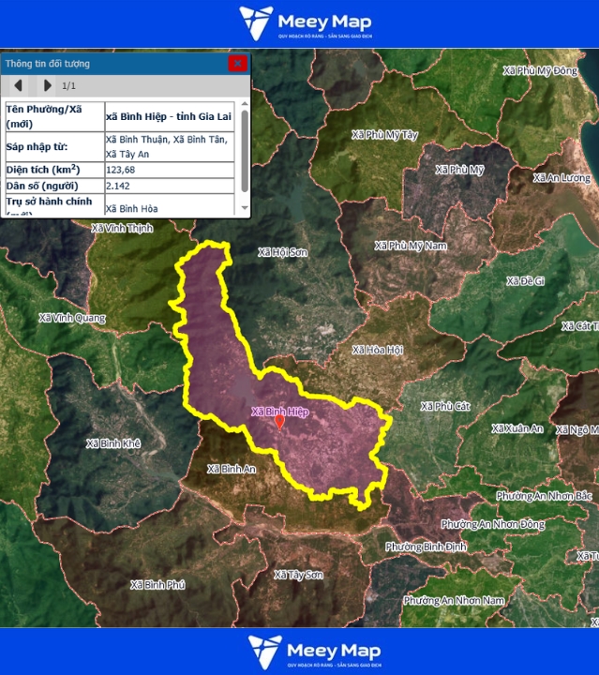This screenshot has height=675, width=599.
Task: Select Xã Bình An region label
Action: click(232, 468)
